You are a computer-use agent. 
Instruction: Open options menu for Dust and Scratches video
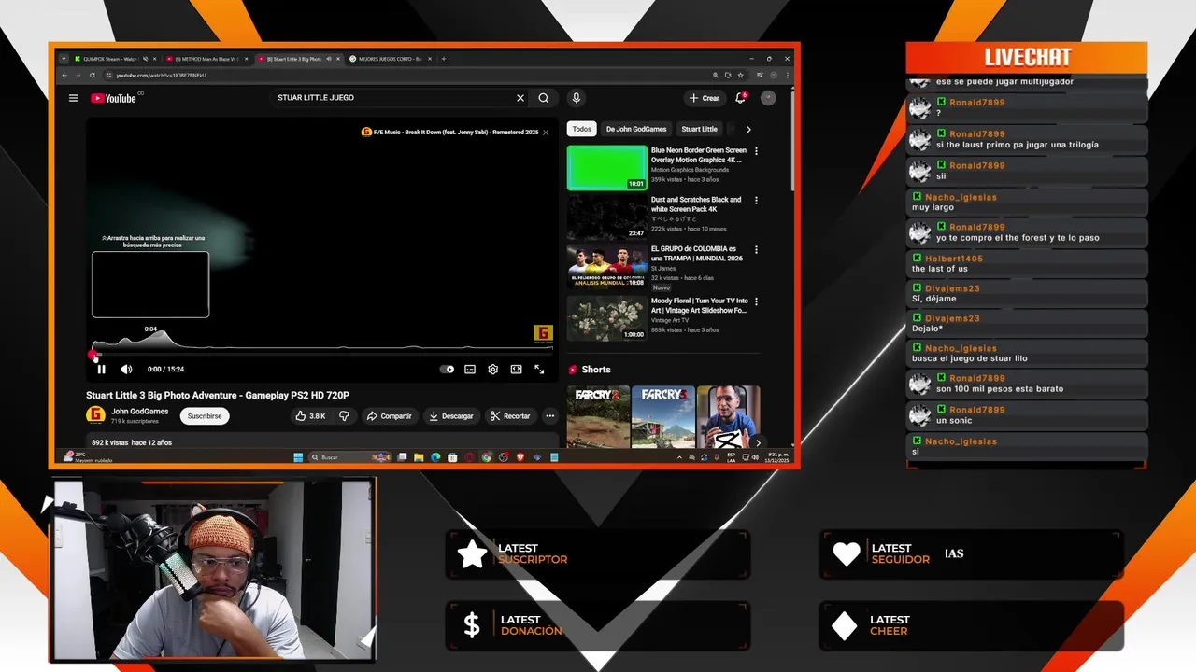pyautogui.click(x=756, y=201)
